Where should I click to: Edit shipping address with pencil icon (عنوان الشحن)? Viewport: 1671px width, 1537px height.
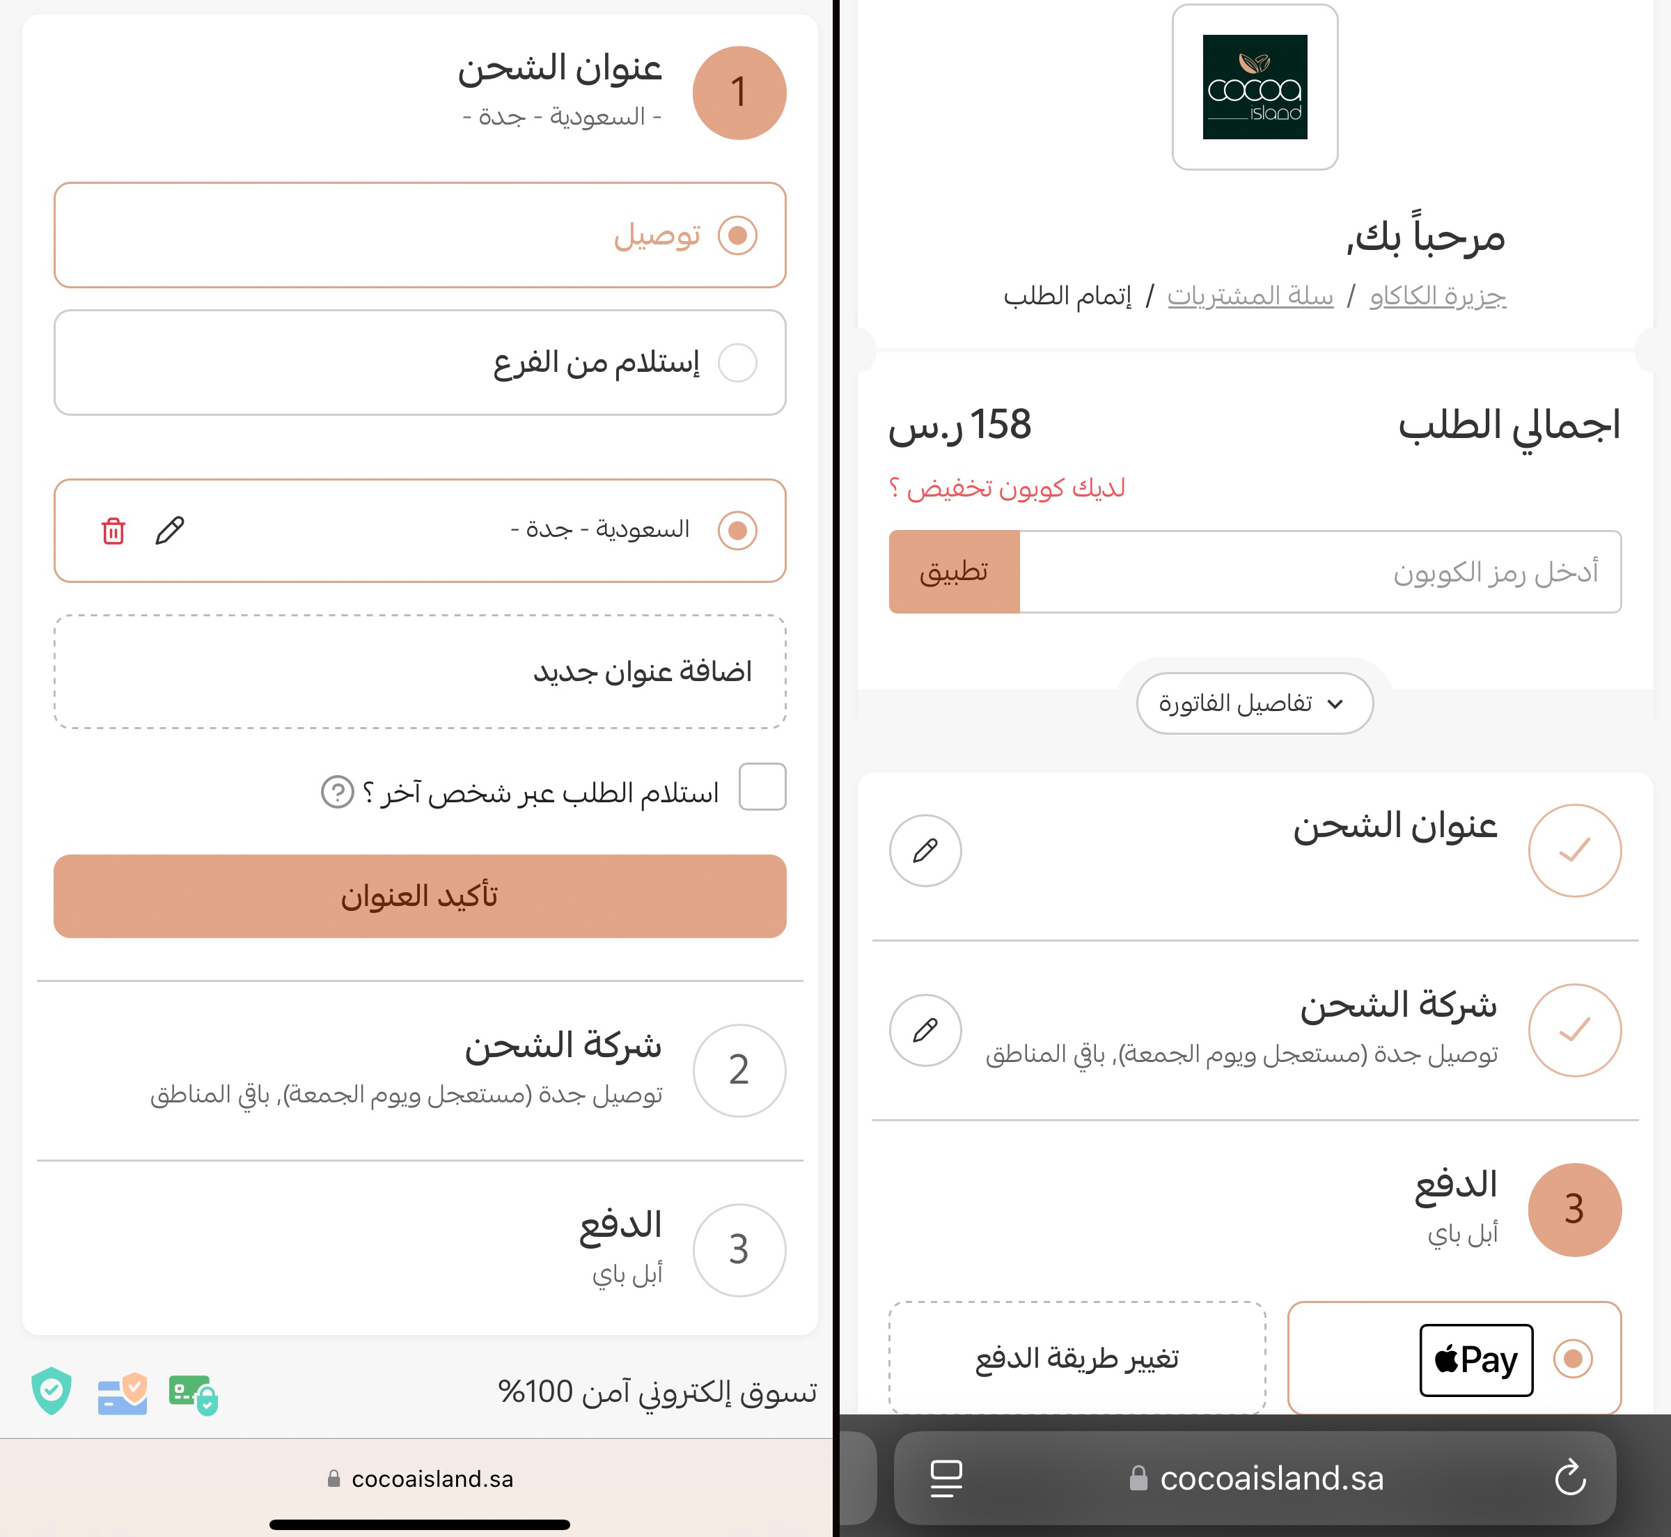925,850
